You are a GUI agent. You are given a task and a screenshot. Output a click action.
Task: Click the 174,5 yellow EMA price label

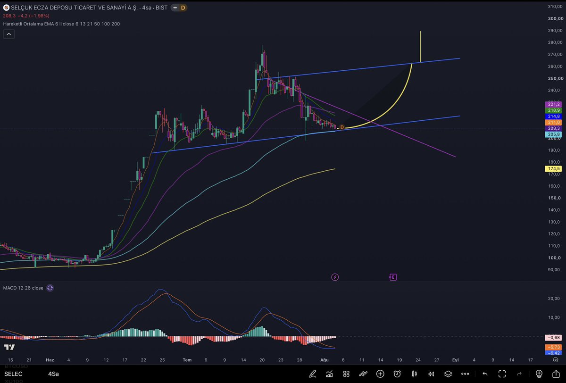(553, 168)
